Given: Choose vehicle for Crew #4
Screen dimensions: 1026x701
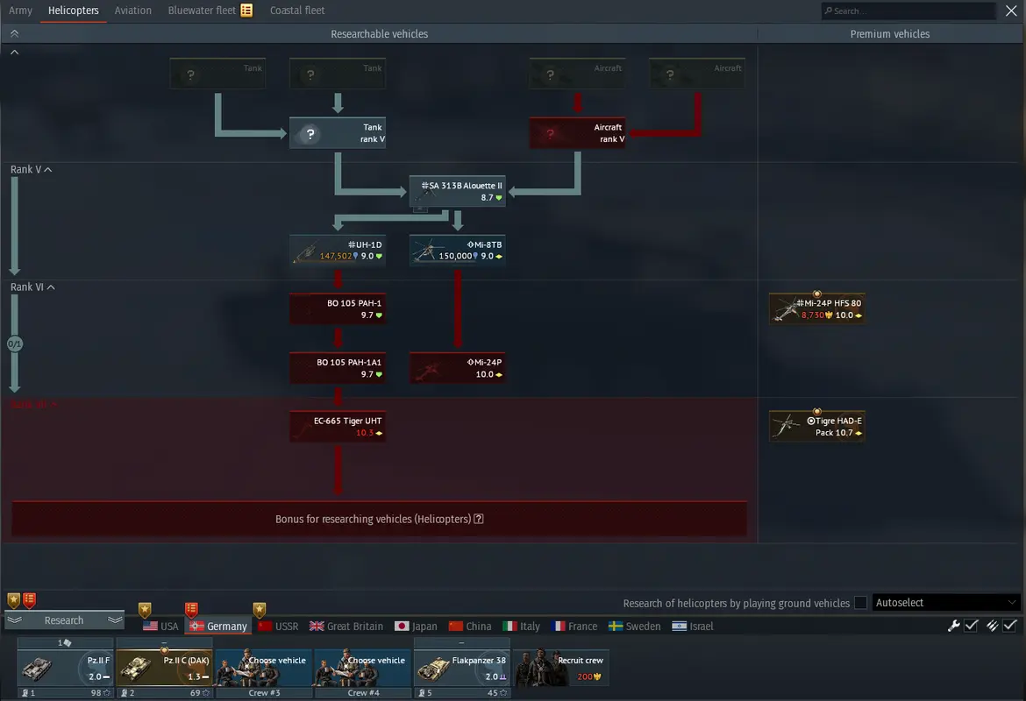Looking at the screenshot, I should pyautogui.click(x=363, y=668).
